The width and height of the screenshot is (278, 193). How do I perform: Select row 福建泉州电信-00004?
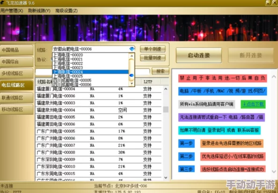[99, 110]
